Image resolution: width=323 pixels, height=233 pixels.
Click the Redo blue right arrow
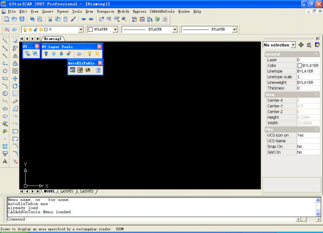pos(91,19)
